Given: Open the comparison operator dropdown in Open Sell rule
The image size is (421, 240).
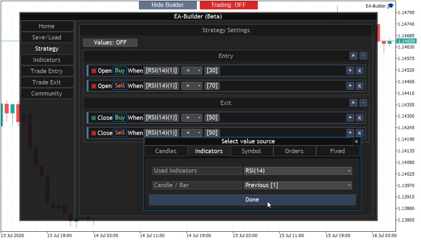Looking at the screenshot, I should 192,86.
